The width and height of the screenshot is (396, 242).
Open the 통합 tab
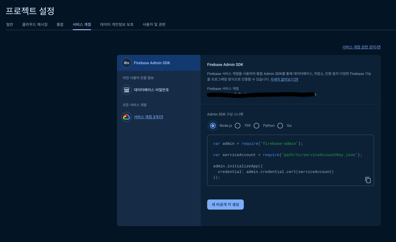pyautogui.click(x=60, y=25)
